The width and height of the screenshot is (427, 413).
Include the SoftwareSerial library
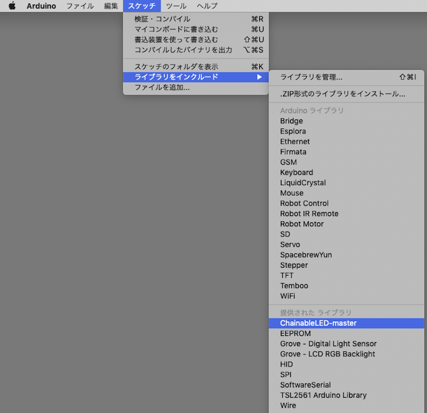pyautogui.click(x=305, y=385)
